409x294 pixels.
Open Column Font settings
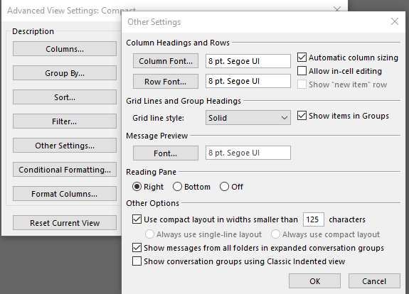(166, 61)
